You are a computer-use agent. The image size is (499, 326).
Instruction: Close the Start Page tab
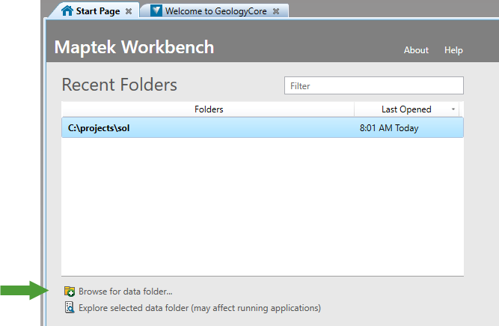129,11
